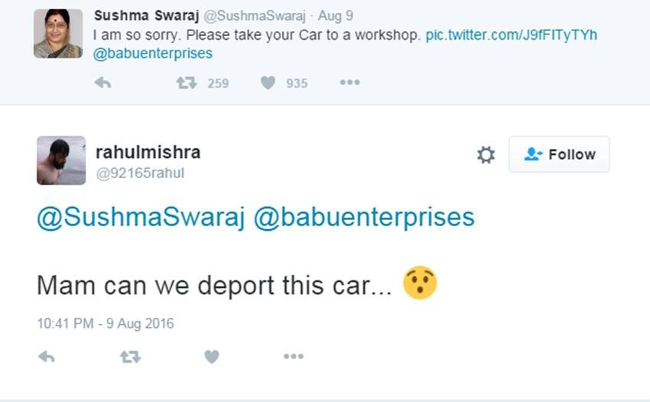Like Sushma Swaraj's tweet
This screenshot has width=650, height=402.
pyautogui.click(x=268, y=83)
